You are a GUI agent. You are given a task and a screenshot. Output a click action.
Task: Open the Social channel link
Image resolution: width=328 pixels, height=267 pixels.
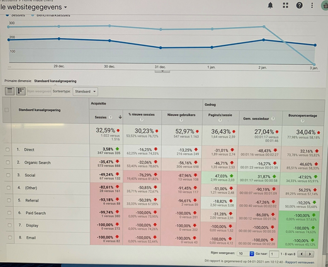[30, 175]
